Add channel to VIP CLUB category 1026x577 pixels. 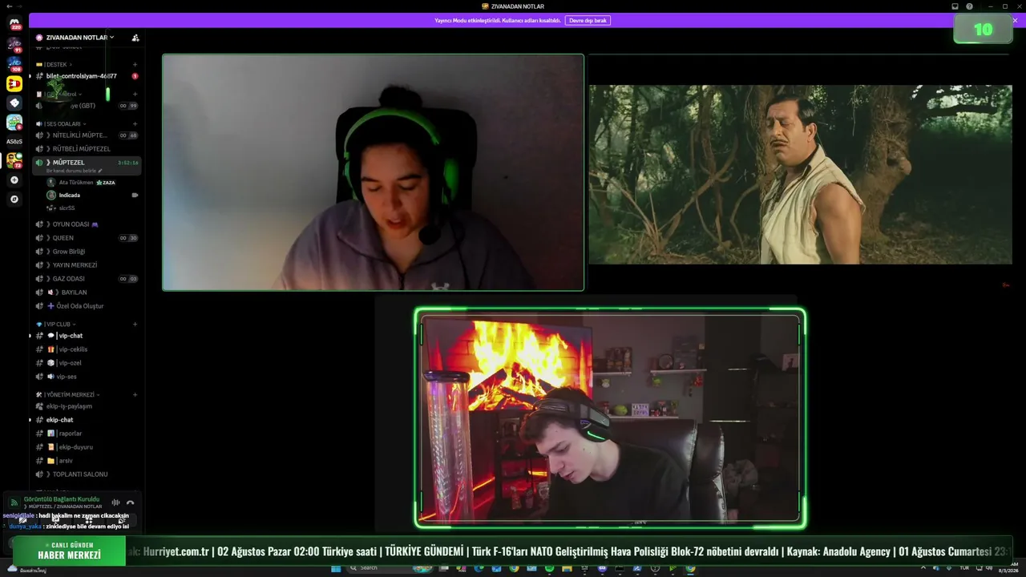pyautogui.click(x=135, y=325)
